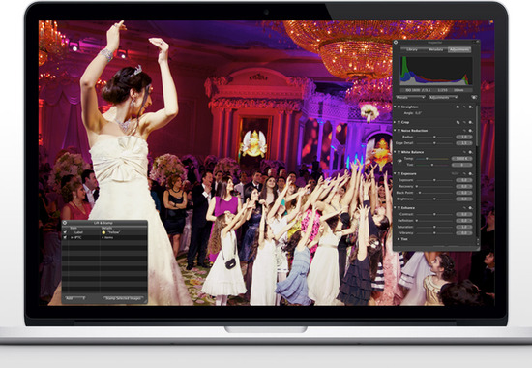Click the Vibrancy slider
532x368 pixels.
(x=435, y=233)
